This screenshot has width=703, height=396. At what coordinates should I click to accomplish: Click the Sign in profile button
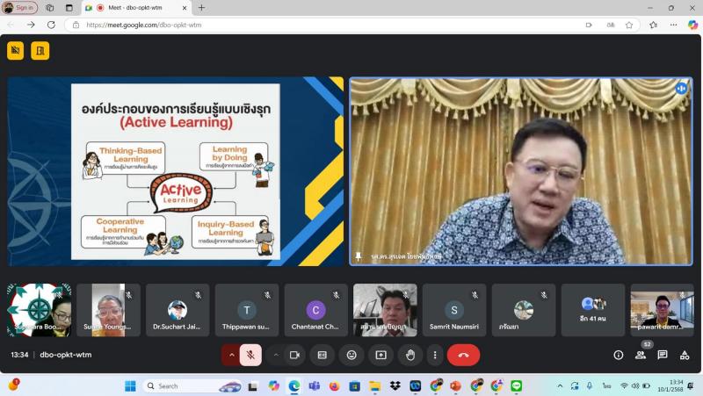pyautogui.click(x=19, y=8)
